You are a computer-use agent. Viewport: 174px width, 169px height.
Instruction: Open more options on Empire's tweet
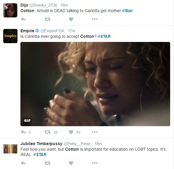pos(95,132)
